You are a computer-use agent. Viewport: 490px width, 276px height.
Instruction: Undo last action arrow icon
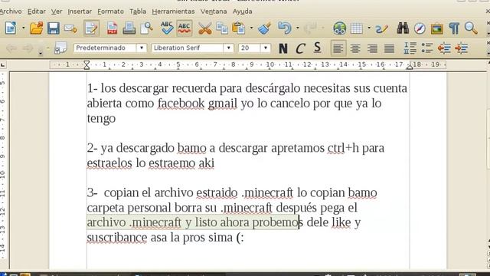(x=284, y=28)
